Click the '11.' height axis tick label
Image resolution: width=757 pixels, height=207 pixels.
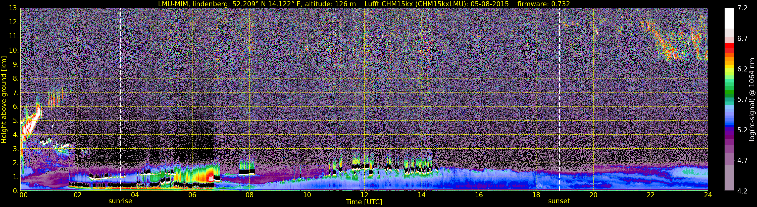click(x=14, y=36)
